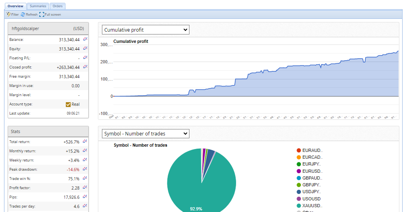Click the chart icon next to Peak drawdown
Viewport: 409px width, 212px height.
tap(85, 169)
